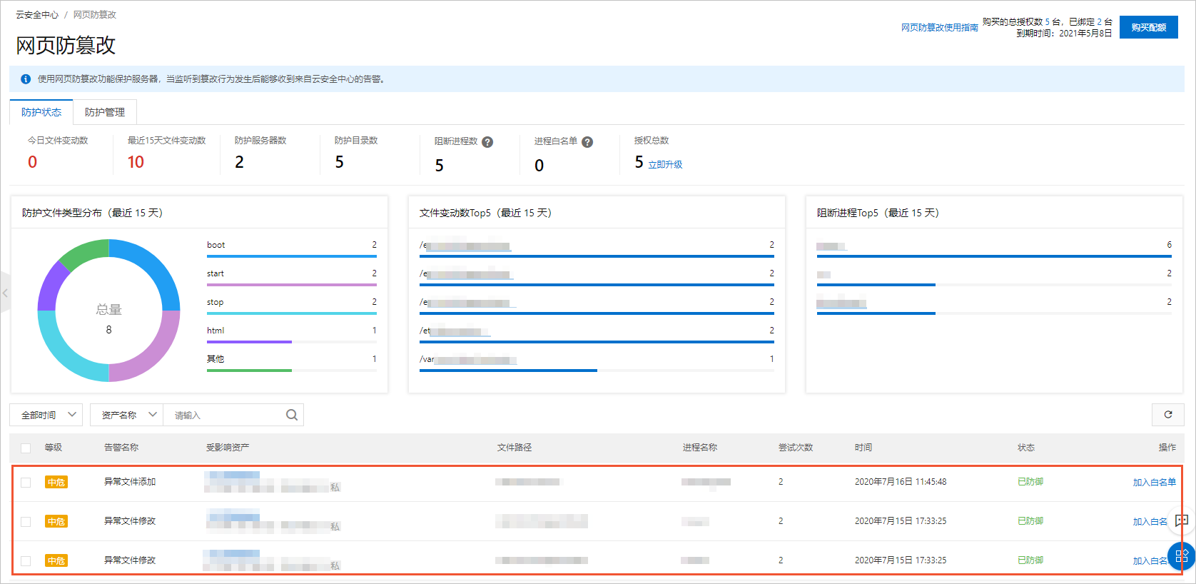Image resolution: width=1196 pixels, height=584 pixels.
Task: Click the 购买配额 button
Action: 1149,27
